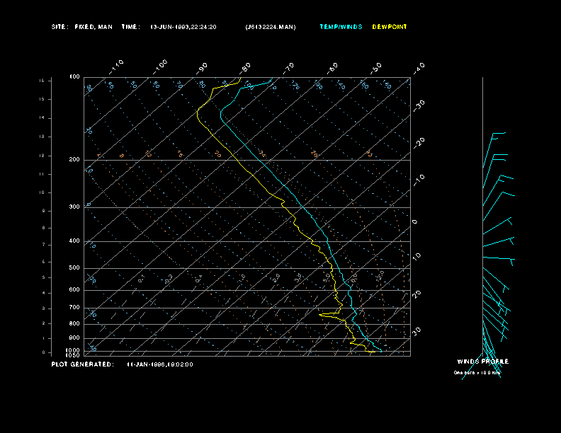The width and height of the screenshot is (561, 433).
Task: Click the 500 pressure level label
Action: pyautogui.click(x=74, y=268)
